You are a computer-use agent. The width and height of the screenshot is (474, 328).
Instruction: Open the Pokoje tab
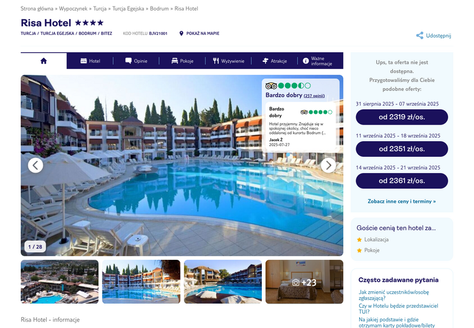tap(182, 61)
